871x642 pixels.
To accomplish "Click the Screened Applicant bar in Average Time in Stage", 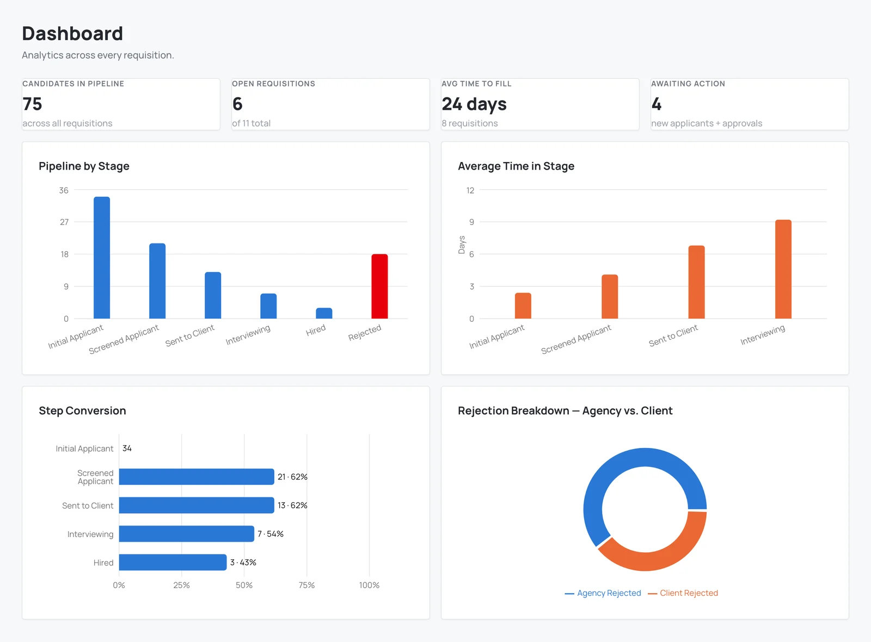I will 610,297.
